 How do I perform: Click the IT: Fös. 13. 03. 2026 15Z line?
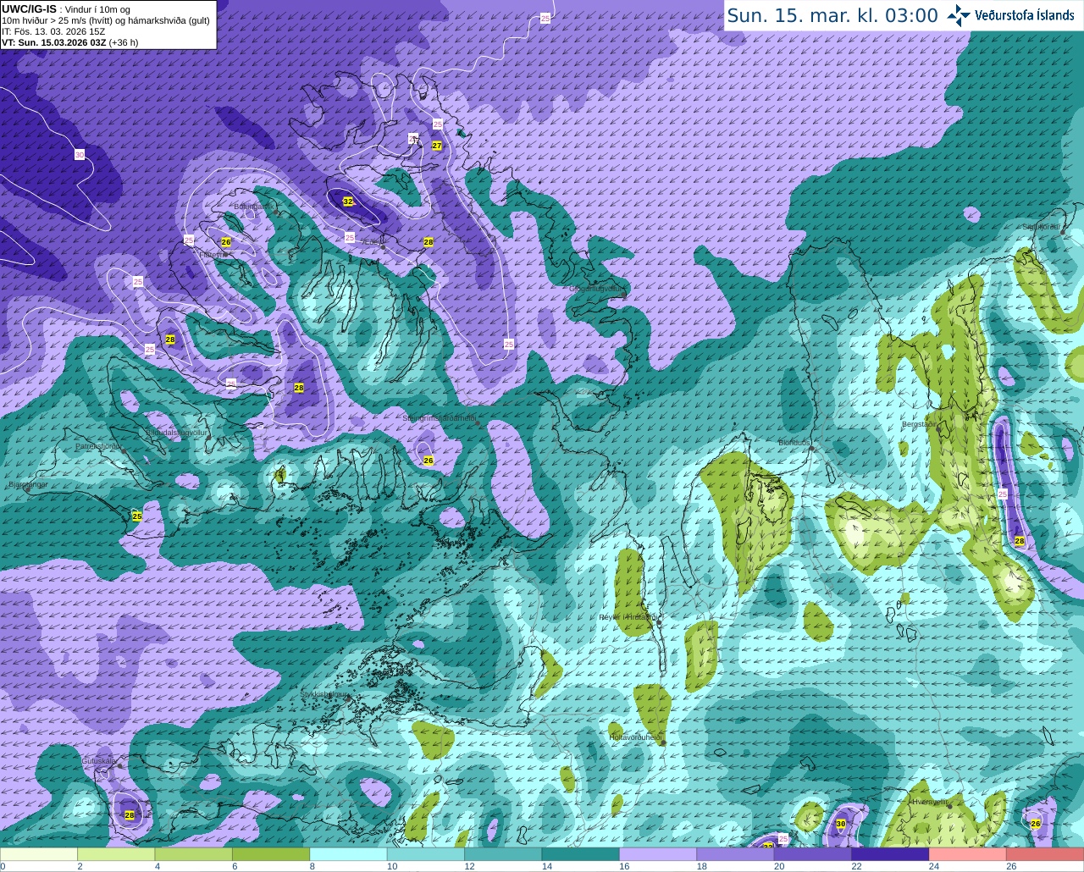[x=53, y=31]
